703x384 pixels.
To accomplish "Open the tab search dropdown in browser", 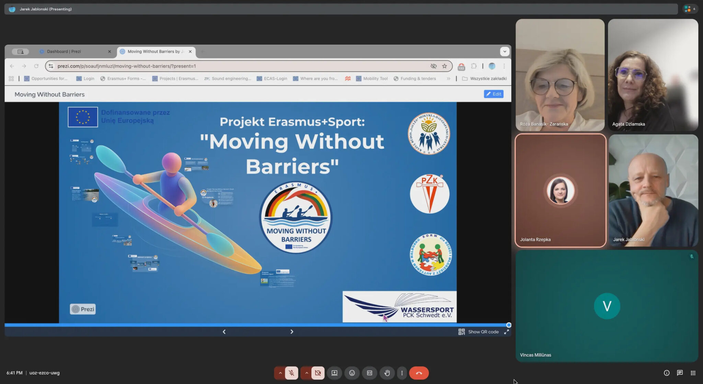I will point(504,51).
